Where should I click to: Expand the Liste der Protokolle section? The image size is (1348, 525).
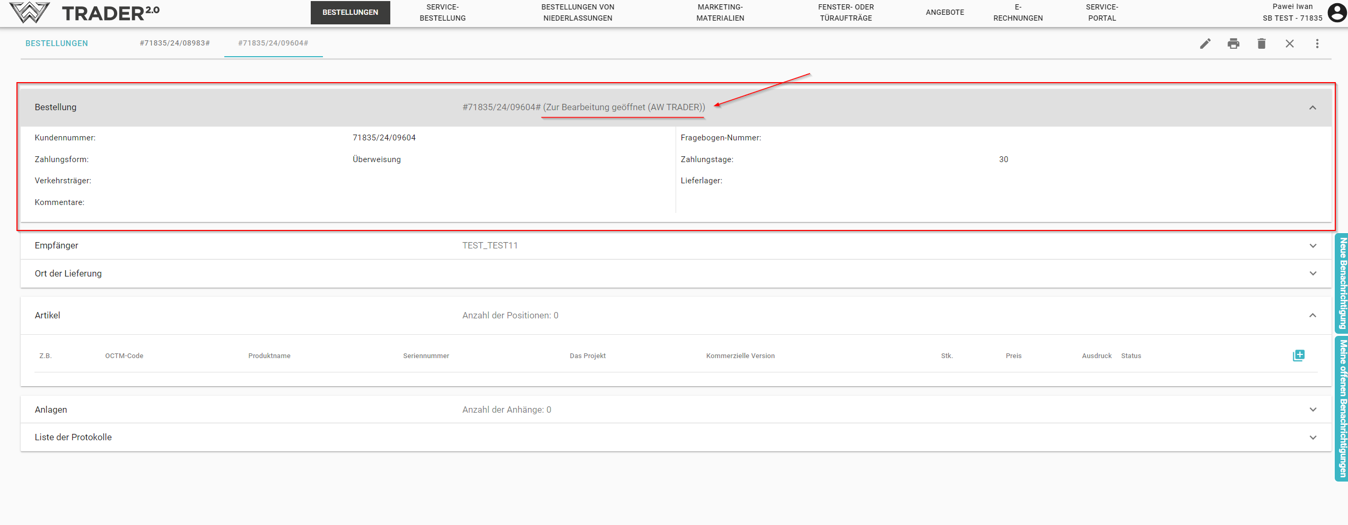(1312, 438)
